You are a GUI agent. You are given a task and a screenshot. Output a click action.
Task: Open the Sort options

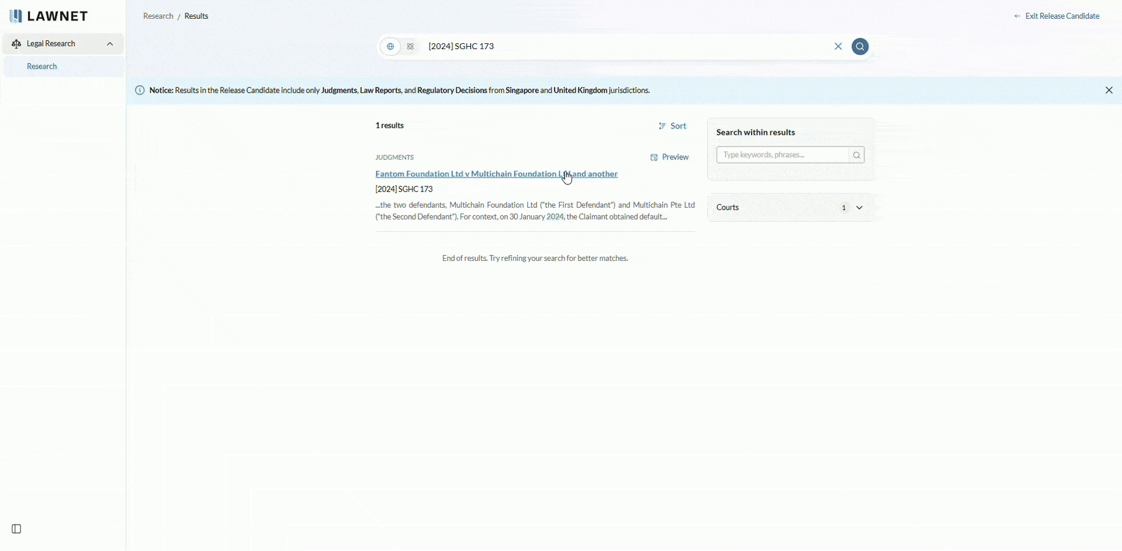tap(673, 127)
